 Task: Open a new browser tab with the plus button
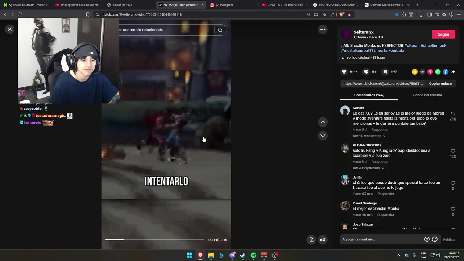click(417, 5)
